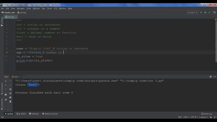Rerun the script from the Run panel
Image resolution: width=217 pixels, height=122 pixels.
tap(6, 81)
